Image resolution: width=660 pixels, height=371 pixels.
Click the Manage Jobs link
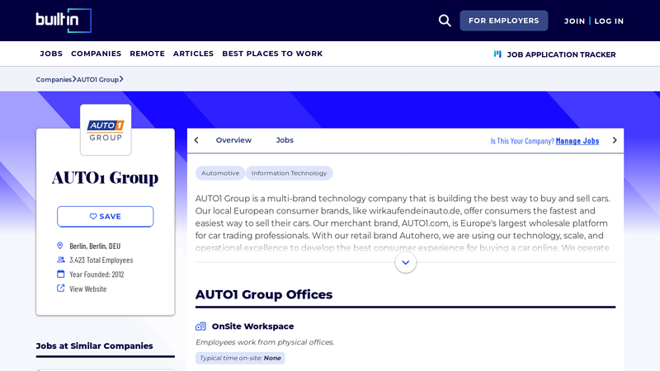[x=577, y=141]
